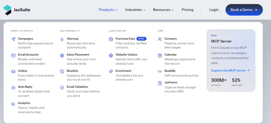Click the Email Validation shield icon
This screenshot has height=124, width=271.
coord(62,88)
